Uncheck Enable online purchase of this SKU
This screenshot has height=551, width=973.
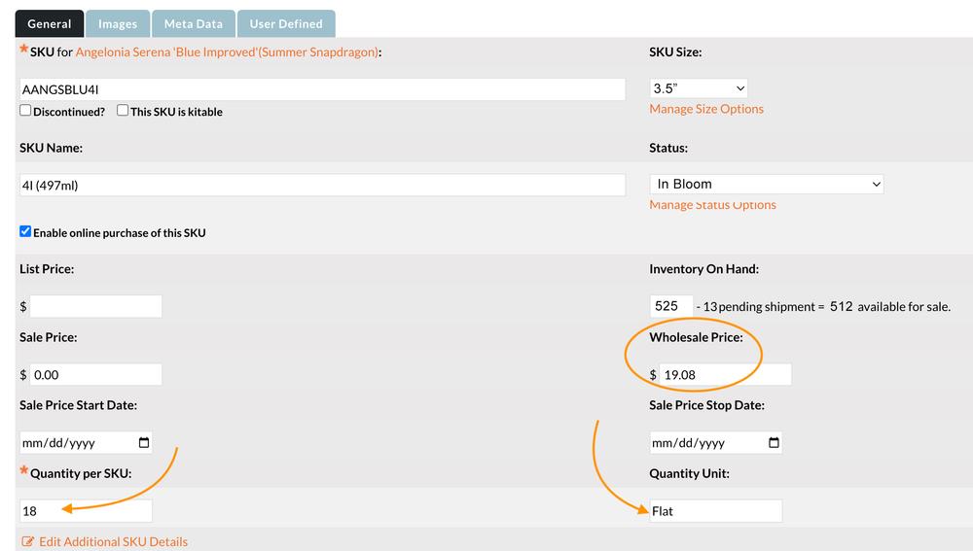pyautogui.click(x=25, y=232)
